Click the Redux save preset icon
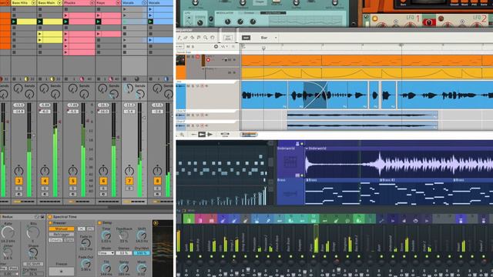This screenshot has height=277, width=493. click(x=42, y=217)
